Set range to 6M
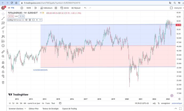Image resolution: width=184 pixels, height=111 pixels. coord(25,103)
